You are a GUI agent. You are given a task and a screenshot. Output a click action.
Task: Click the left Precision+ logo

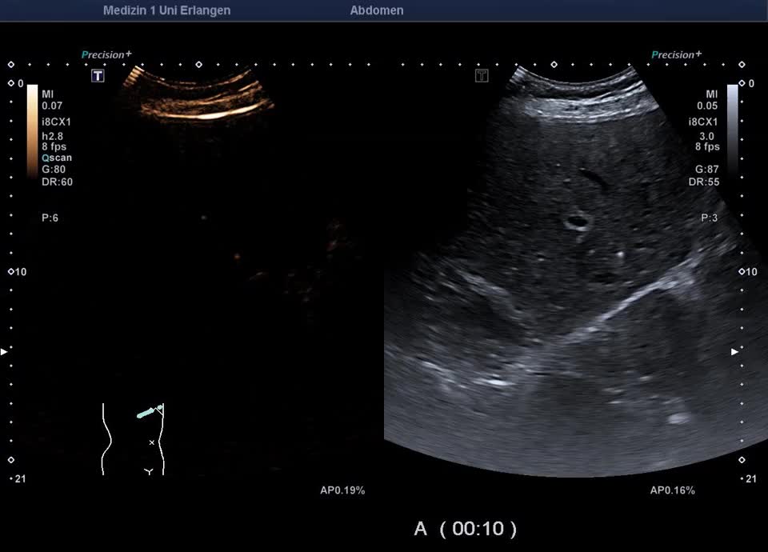pos(106,55)
